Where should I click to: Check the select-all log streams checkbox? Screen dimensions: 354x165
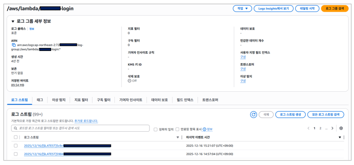[x=16, y=137]
